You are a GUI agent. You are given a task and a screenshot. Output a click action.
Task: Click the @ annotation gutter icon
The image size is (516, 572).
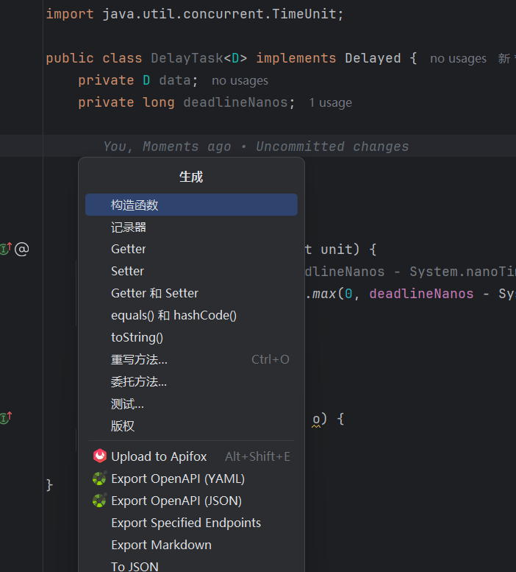pyautogui.click(x=22, y=249)
